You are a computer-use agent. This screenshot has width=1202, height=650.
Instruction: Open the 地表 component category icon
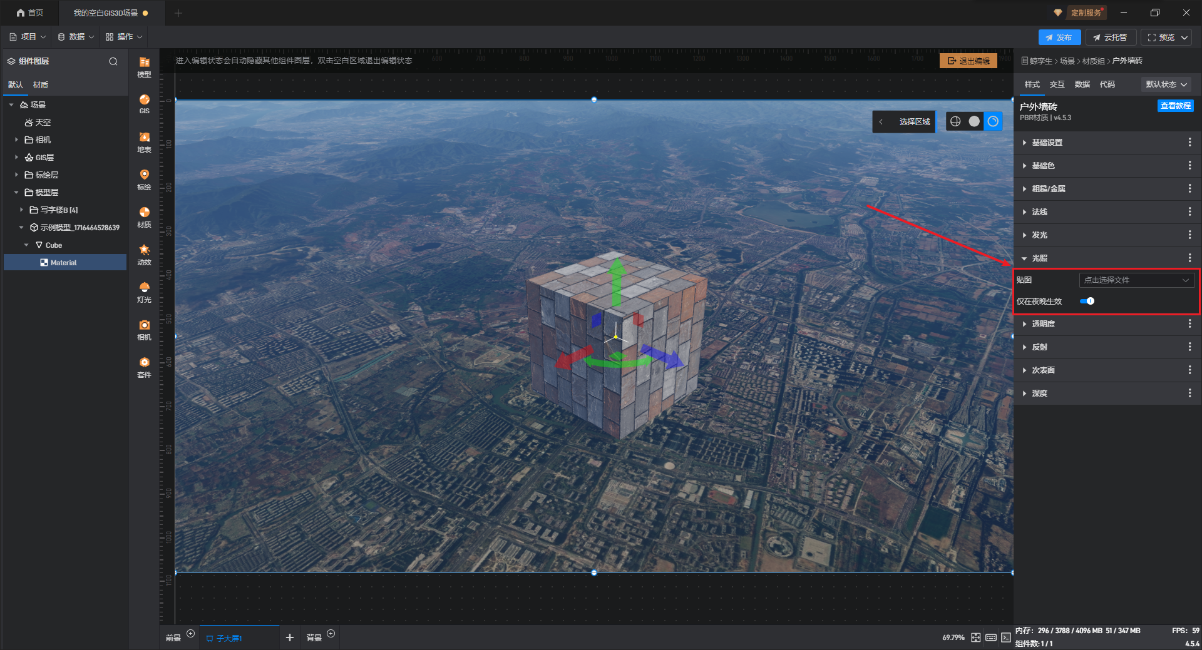tap(144, 141)
